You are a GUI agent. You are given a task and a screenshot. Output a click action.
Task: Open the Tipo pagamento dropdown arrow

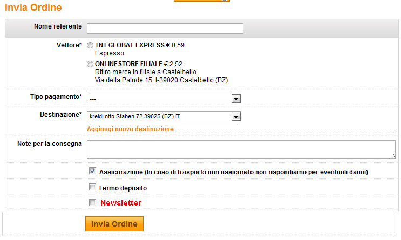point(236,98)
